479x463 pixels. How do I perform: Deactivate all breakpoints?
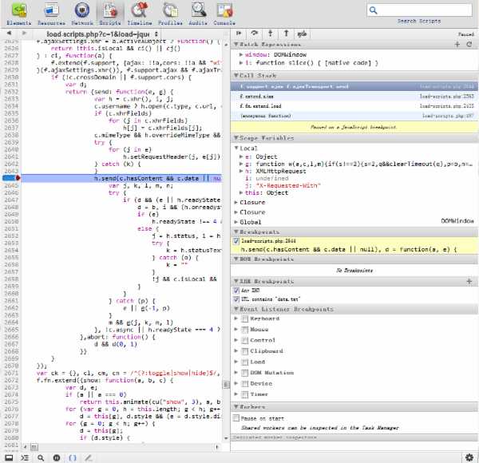coord(302,34)
